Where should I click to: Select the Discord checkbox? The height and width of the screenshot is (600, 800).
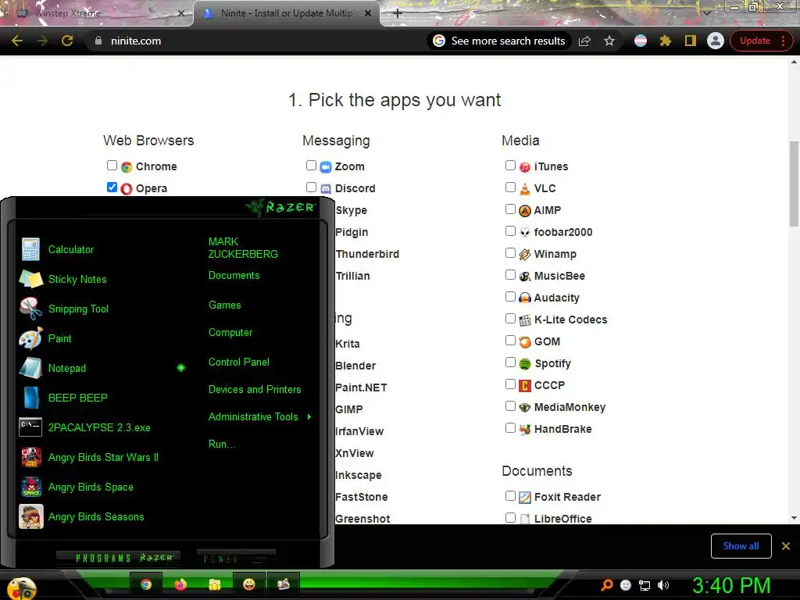tap(311, 187)
